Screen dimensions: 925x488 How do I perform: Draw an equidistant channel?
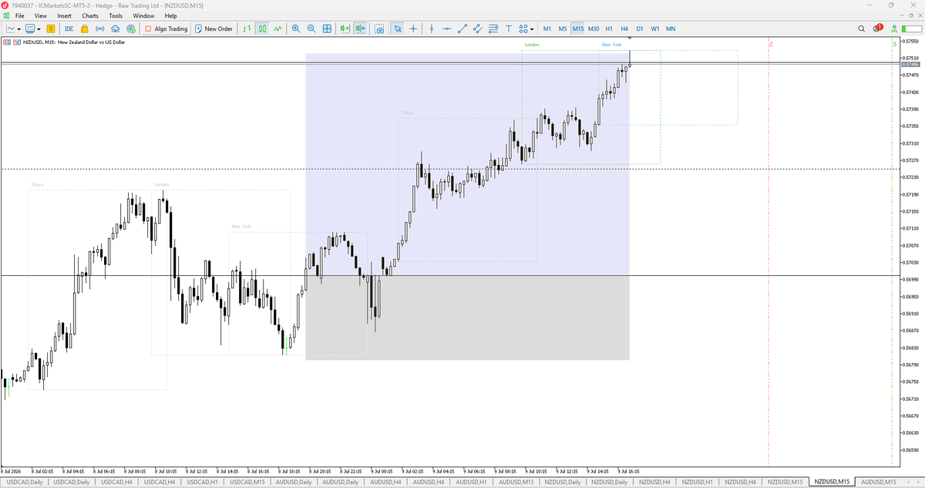coord(478,29)
